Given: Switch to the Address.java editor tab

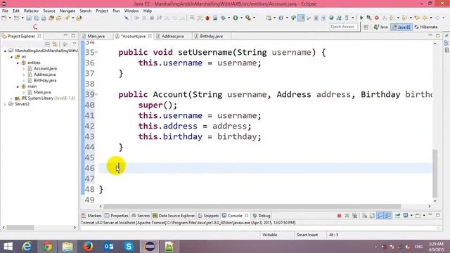Looking at the screenshot, I should (172, 36).
